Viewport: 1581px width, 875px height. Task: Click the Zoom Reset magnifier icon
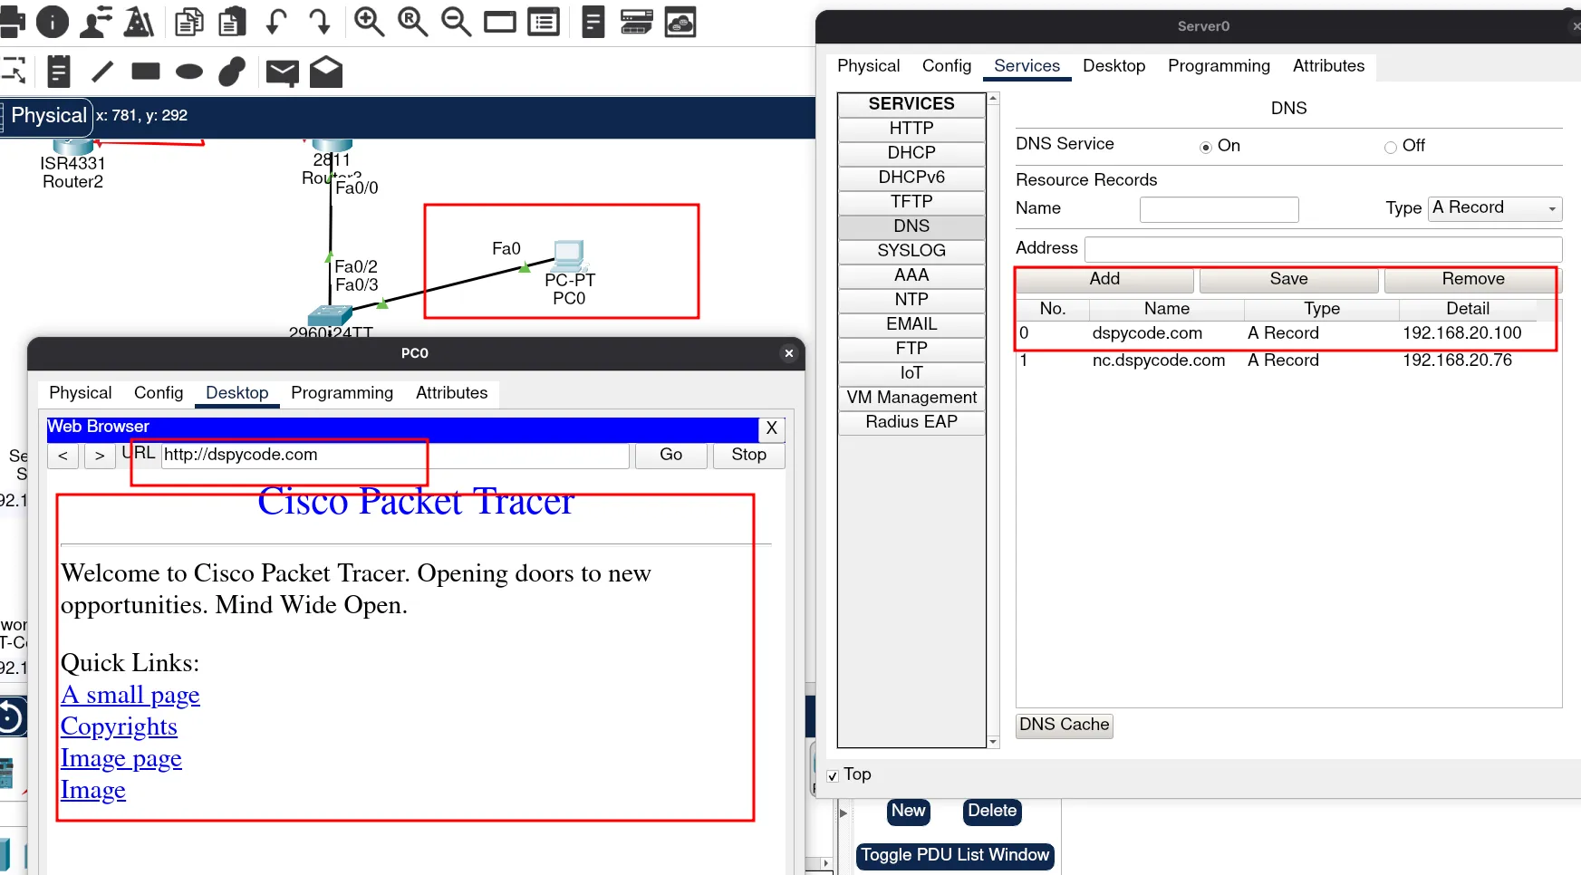click(x=412, y=22)
